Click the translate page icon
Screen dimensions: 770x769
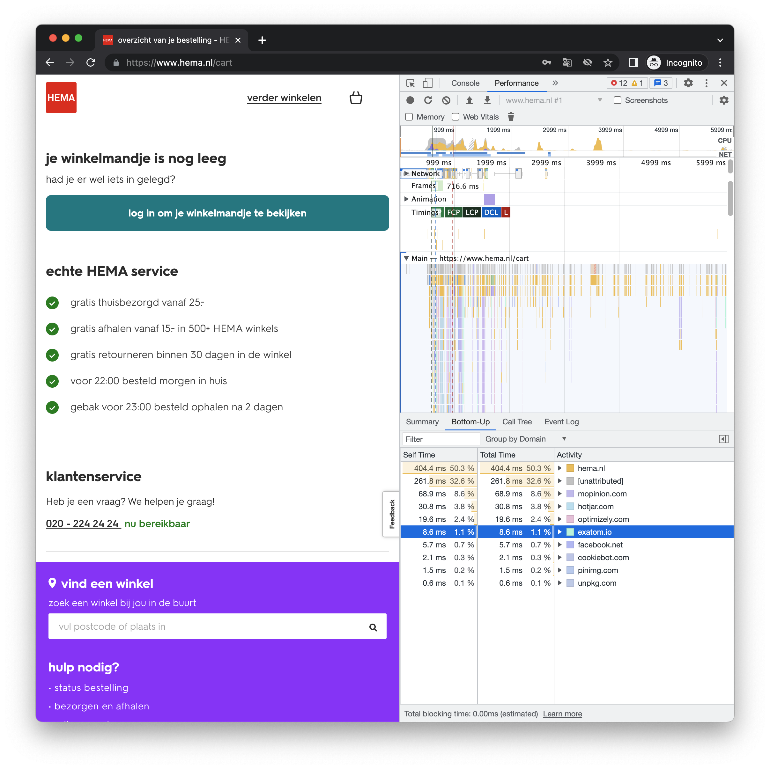click(x=567, y=62)
